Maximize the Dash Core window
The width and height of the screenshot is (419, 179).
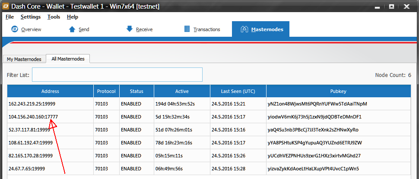pyautogui.click(x=391, y=6)
